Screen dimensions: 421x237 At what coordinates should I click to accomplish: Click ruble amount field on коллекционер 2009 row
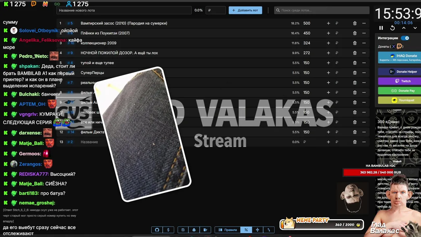tap(337, 43)
